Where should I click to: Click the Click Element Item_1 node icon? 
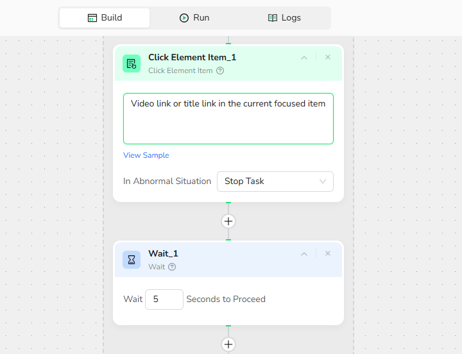pos(132,63)
